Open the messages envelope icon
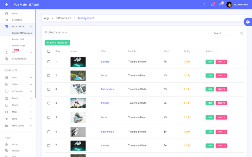This screenshot has height=157, width=252. tap(221, 5)
